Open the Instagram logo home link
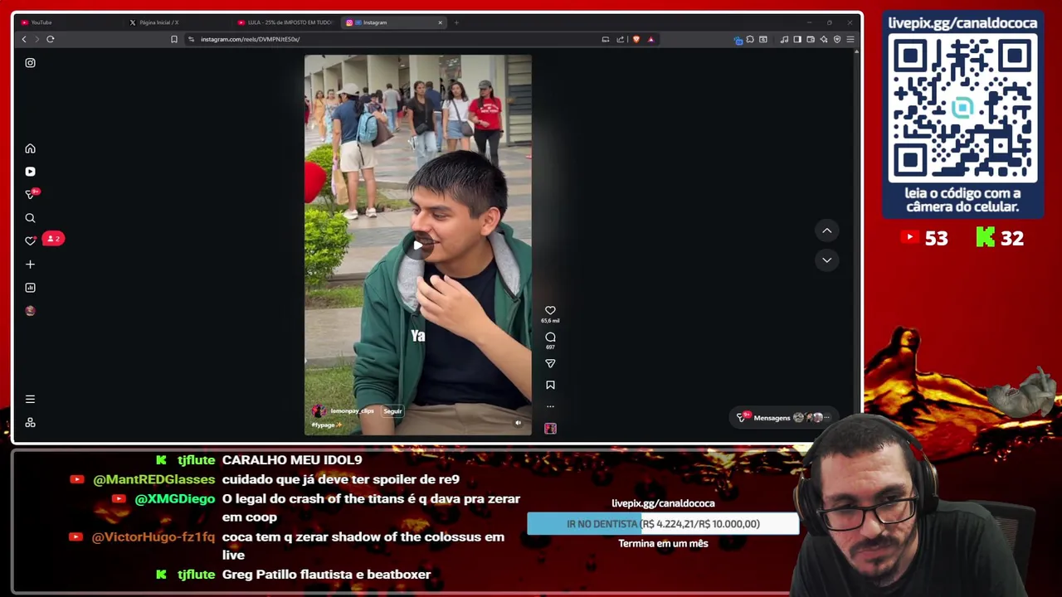Image resolution: width=1062 pixels, height=597 pixels. pyautogui.click(x=30, y=63)
